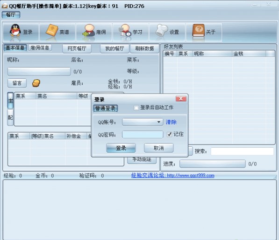Switch to the 雇佣信息 tab
Image resolution: width=279 pixels, height=240 pixels.
point(40,48)
